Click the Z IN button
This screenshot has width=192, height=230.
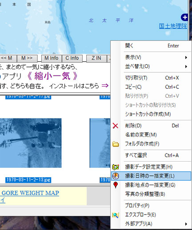point(96,58)
